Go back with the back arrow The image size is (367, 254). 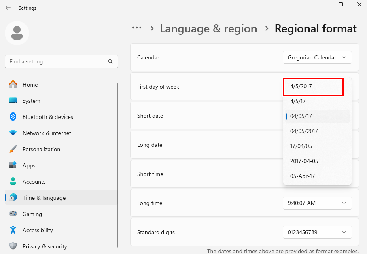tap(8, 8)
